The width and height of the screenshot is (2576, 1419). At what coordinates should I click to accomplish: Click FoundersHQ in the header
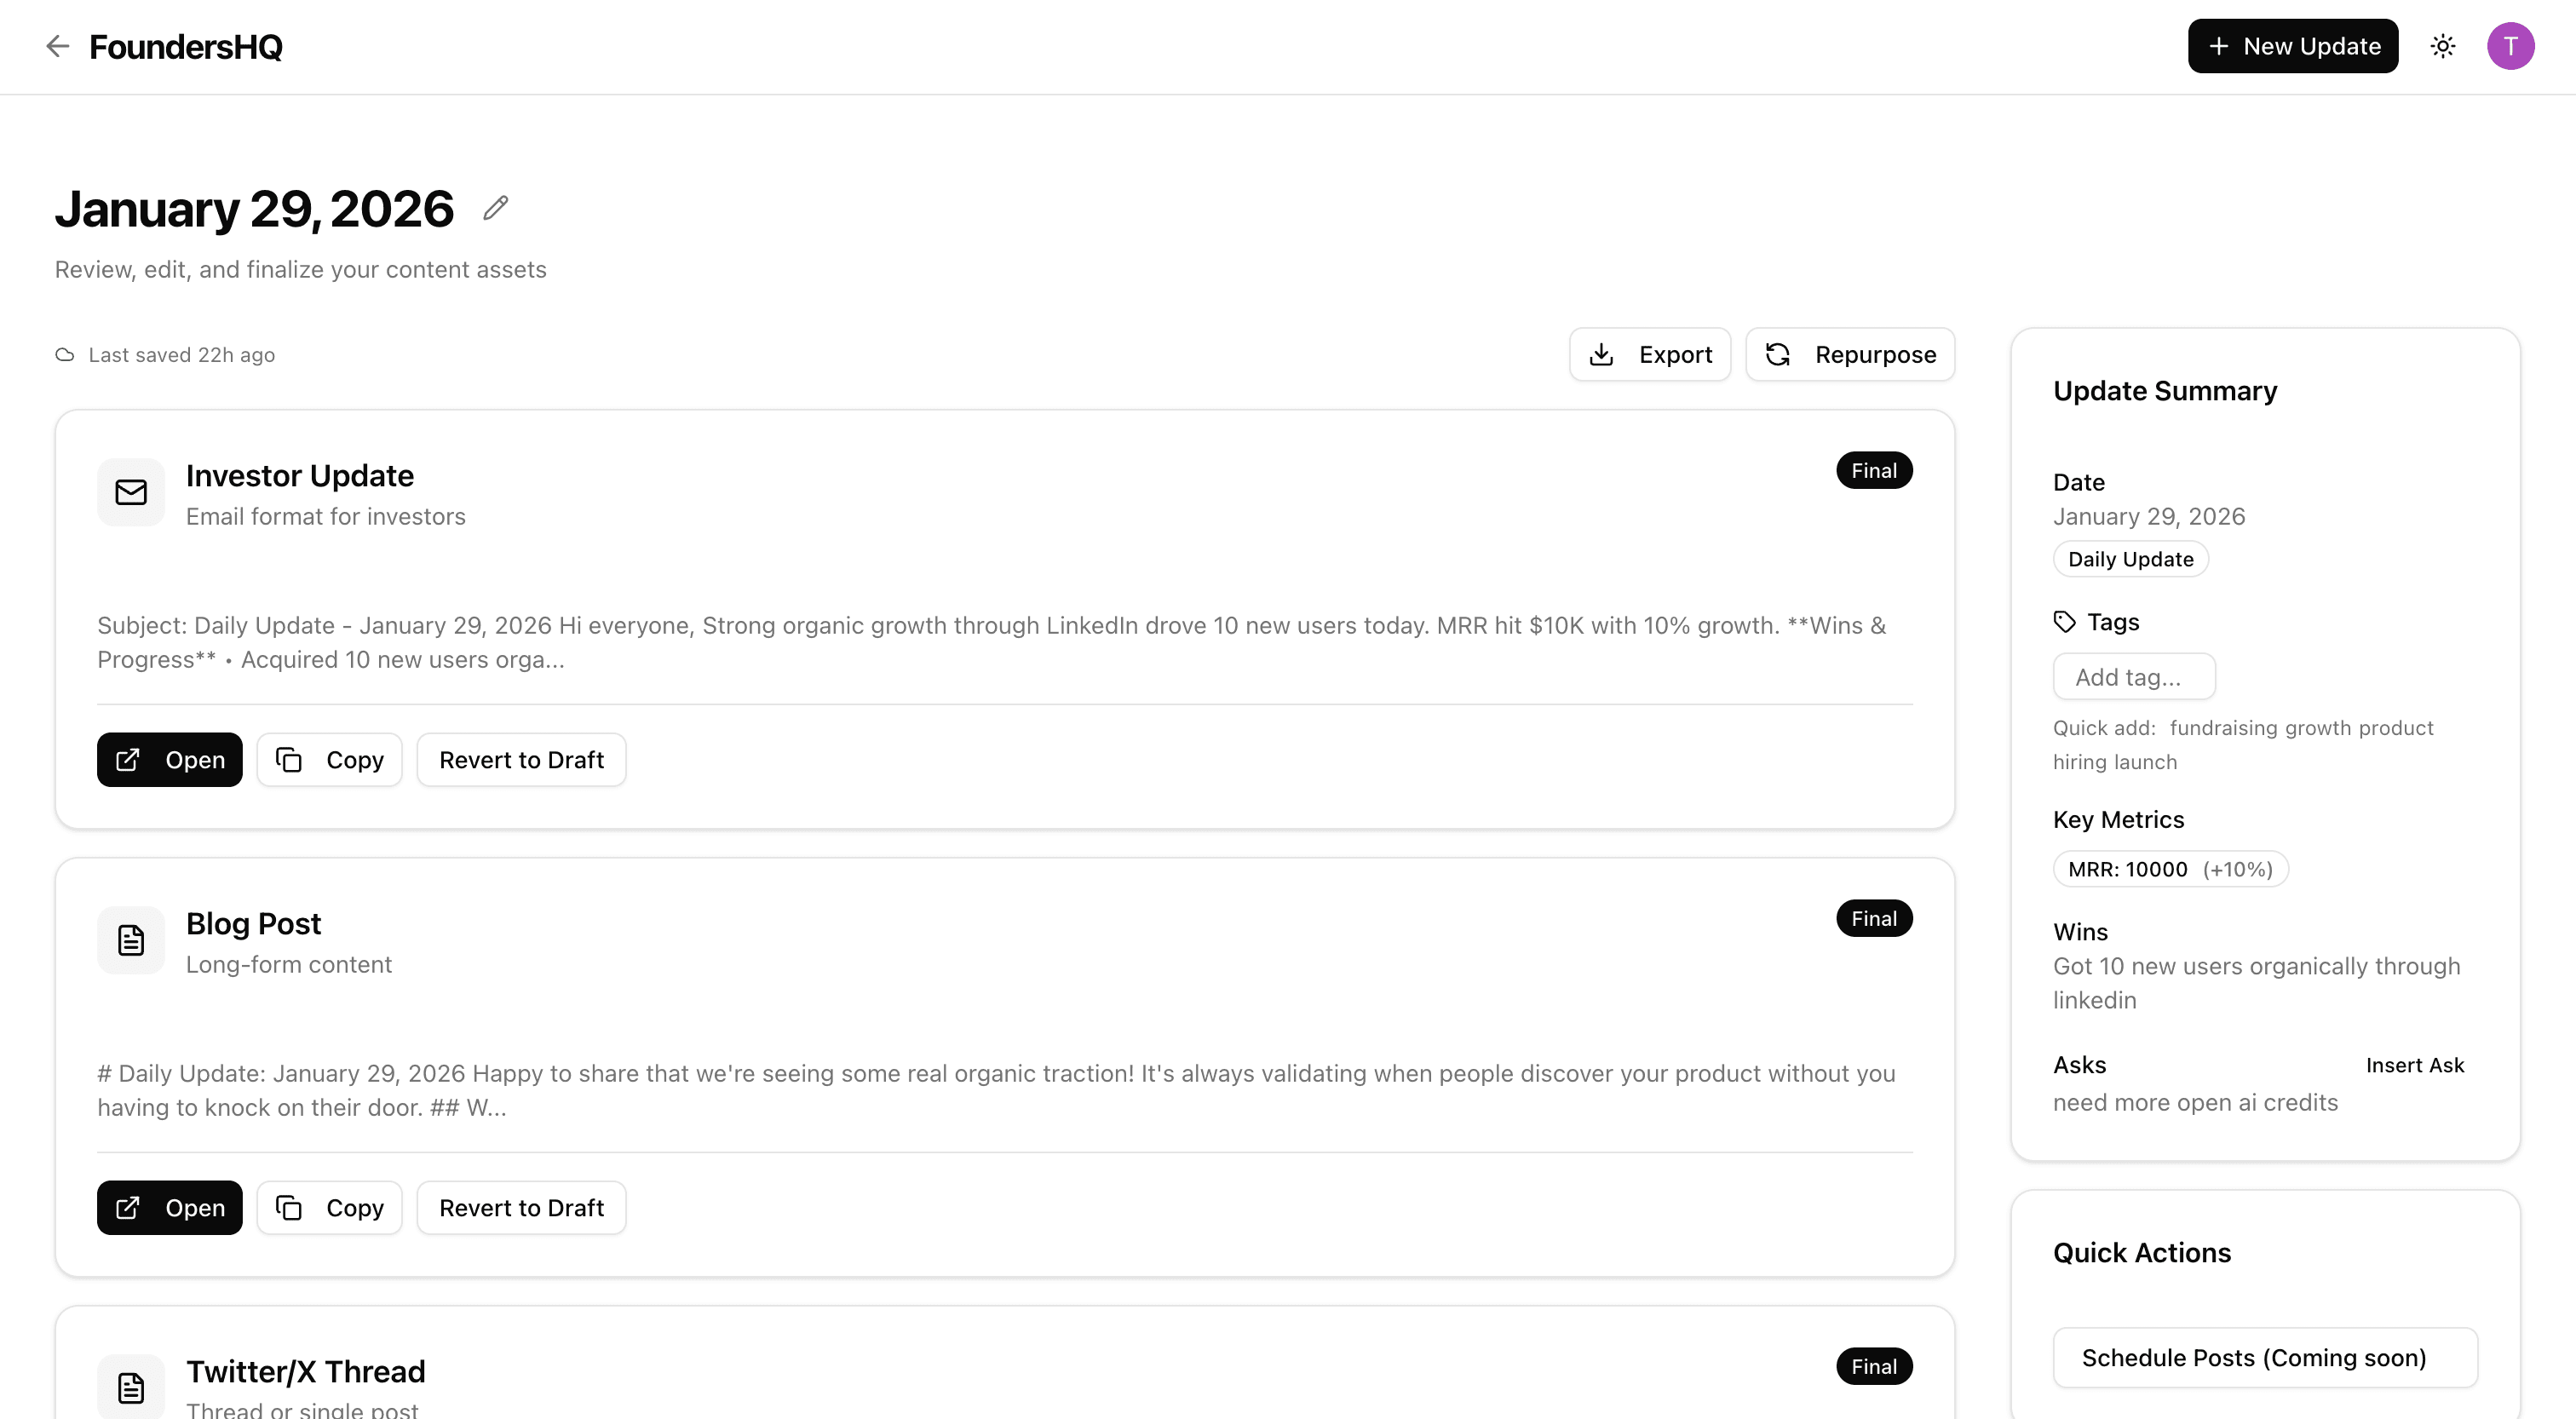point(185,46)
